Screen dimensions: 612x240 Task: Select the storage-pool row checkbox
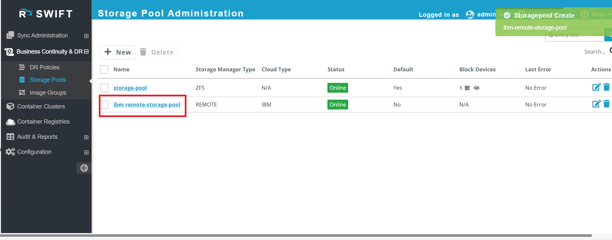click(x=104, y=88)
